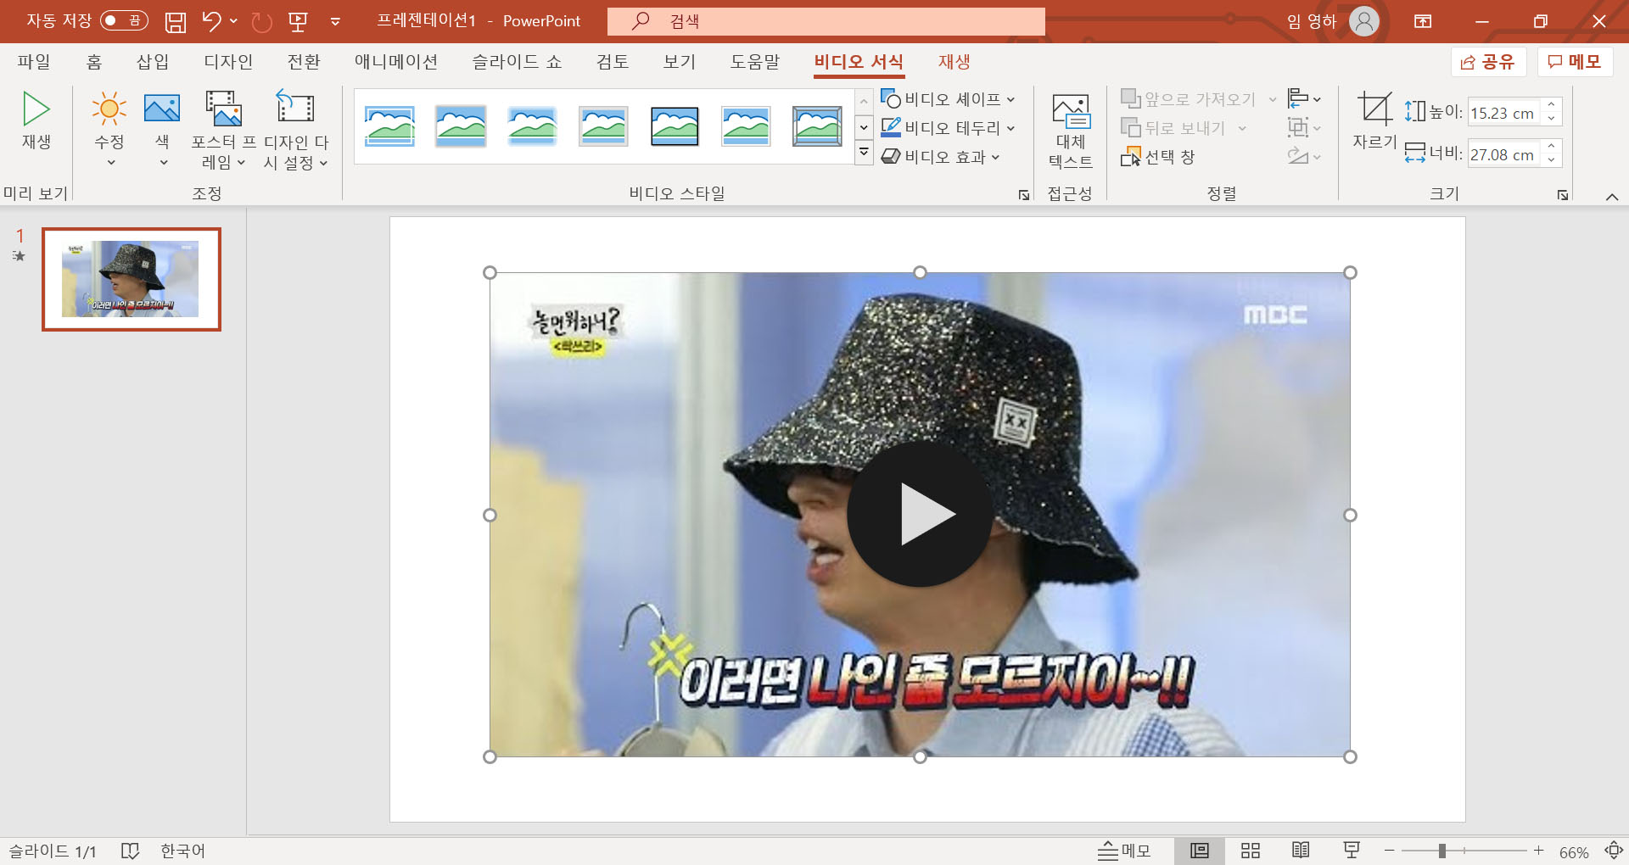1629x865 pixels.
Task: Increase the video height with up stepper
Action: [1551, 105]
